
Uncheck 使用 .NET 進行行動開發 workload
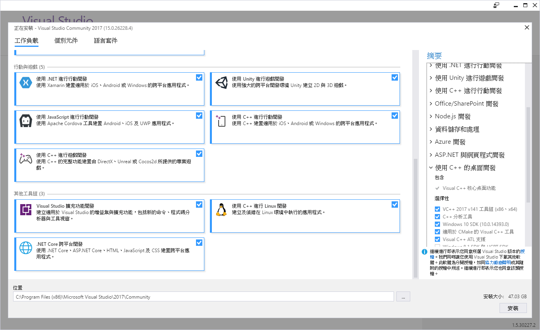(199, 77)
